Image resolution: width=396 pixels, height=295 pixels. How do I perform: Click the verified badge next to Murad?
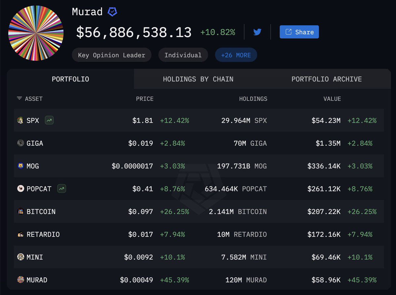point(112,12)
